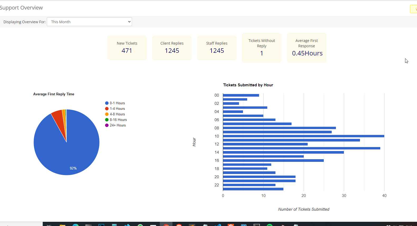Click the 4-8 Hours legend entry
Screen dimensions: 417x226
point(115,114)
